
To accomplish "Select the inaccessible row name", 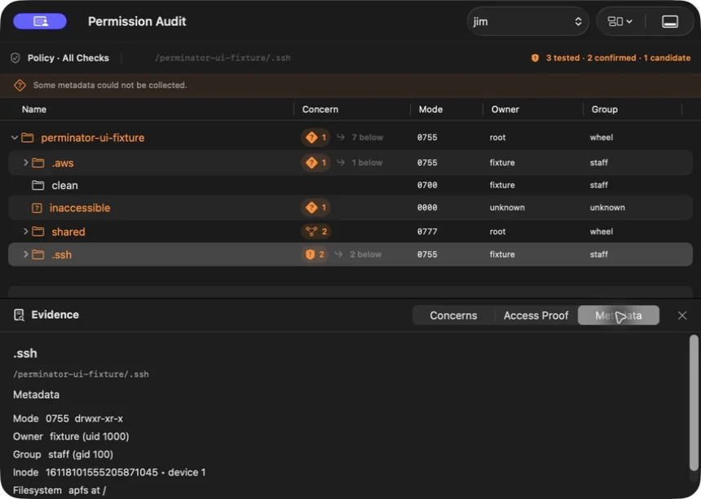I will [80, 208].
